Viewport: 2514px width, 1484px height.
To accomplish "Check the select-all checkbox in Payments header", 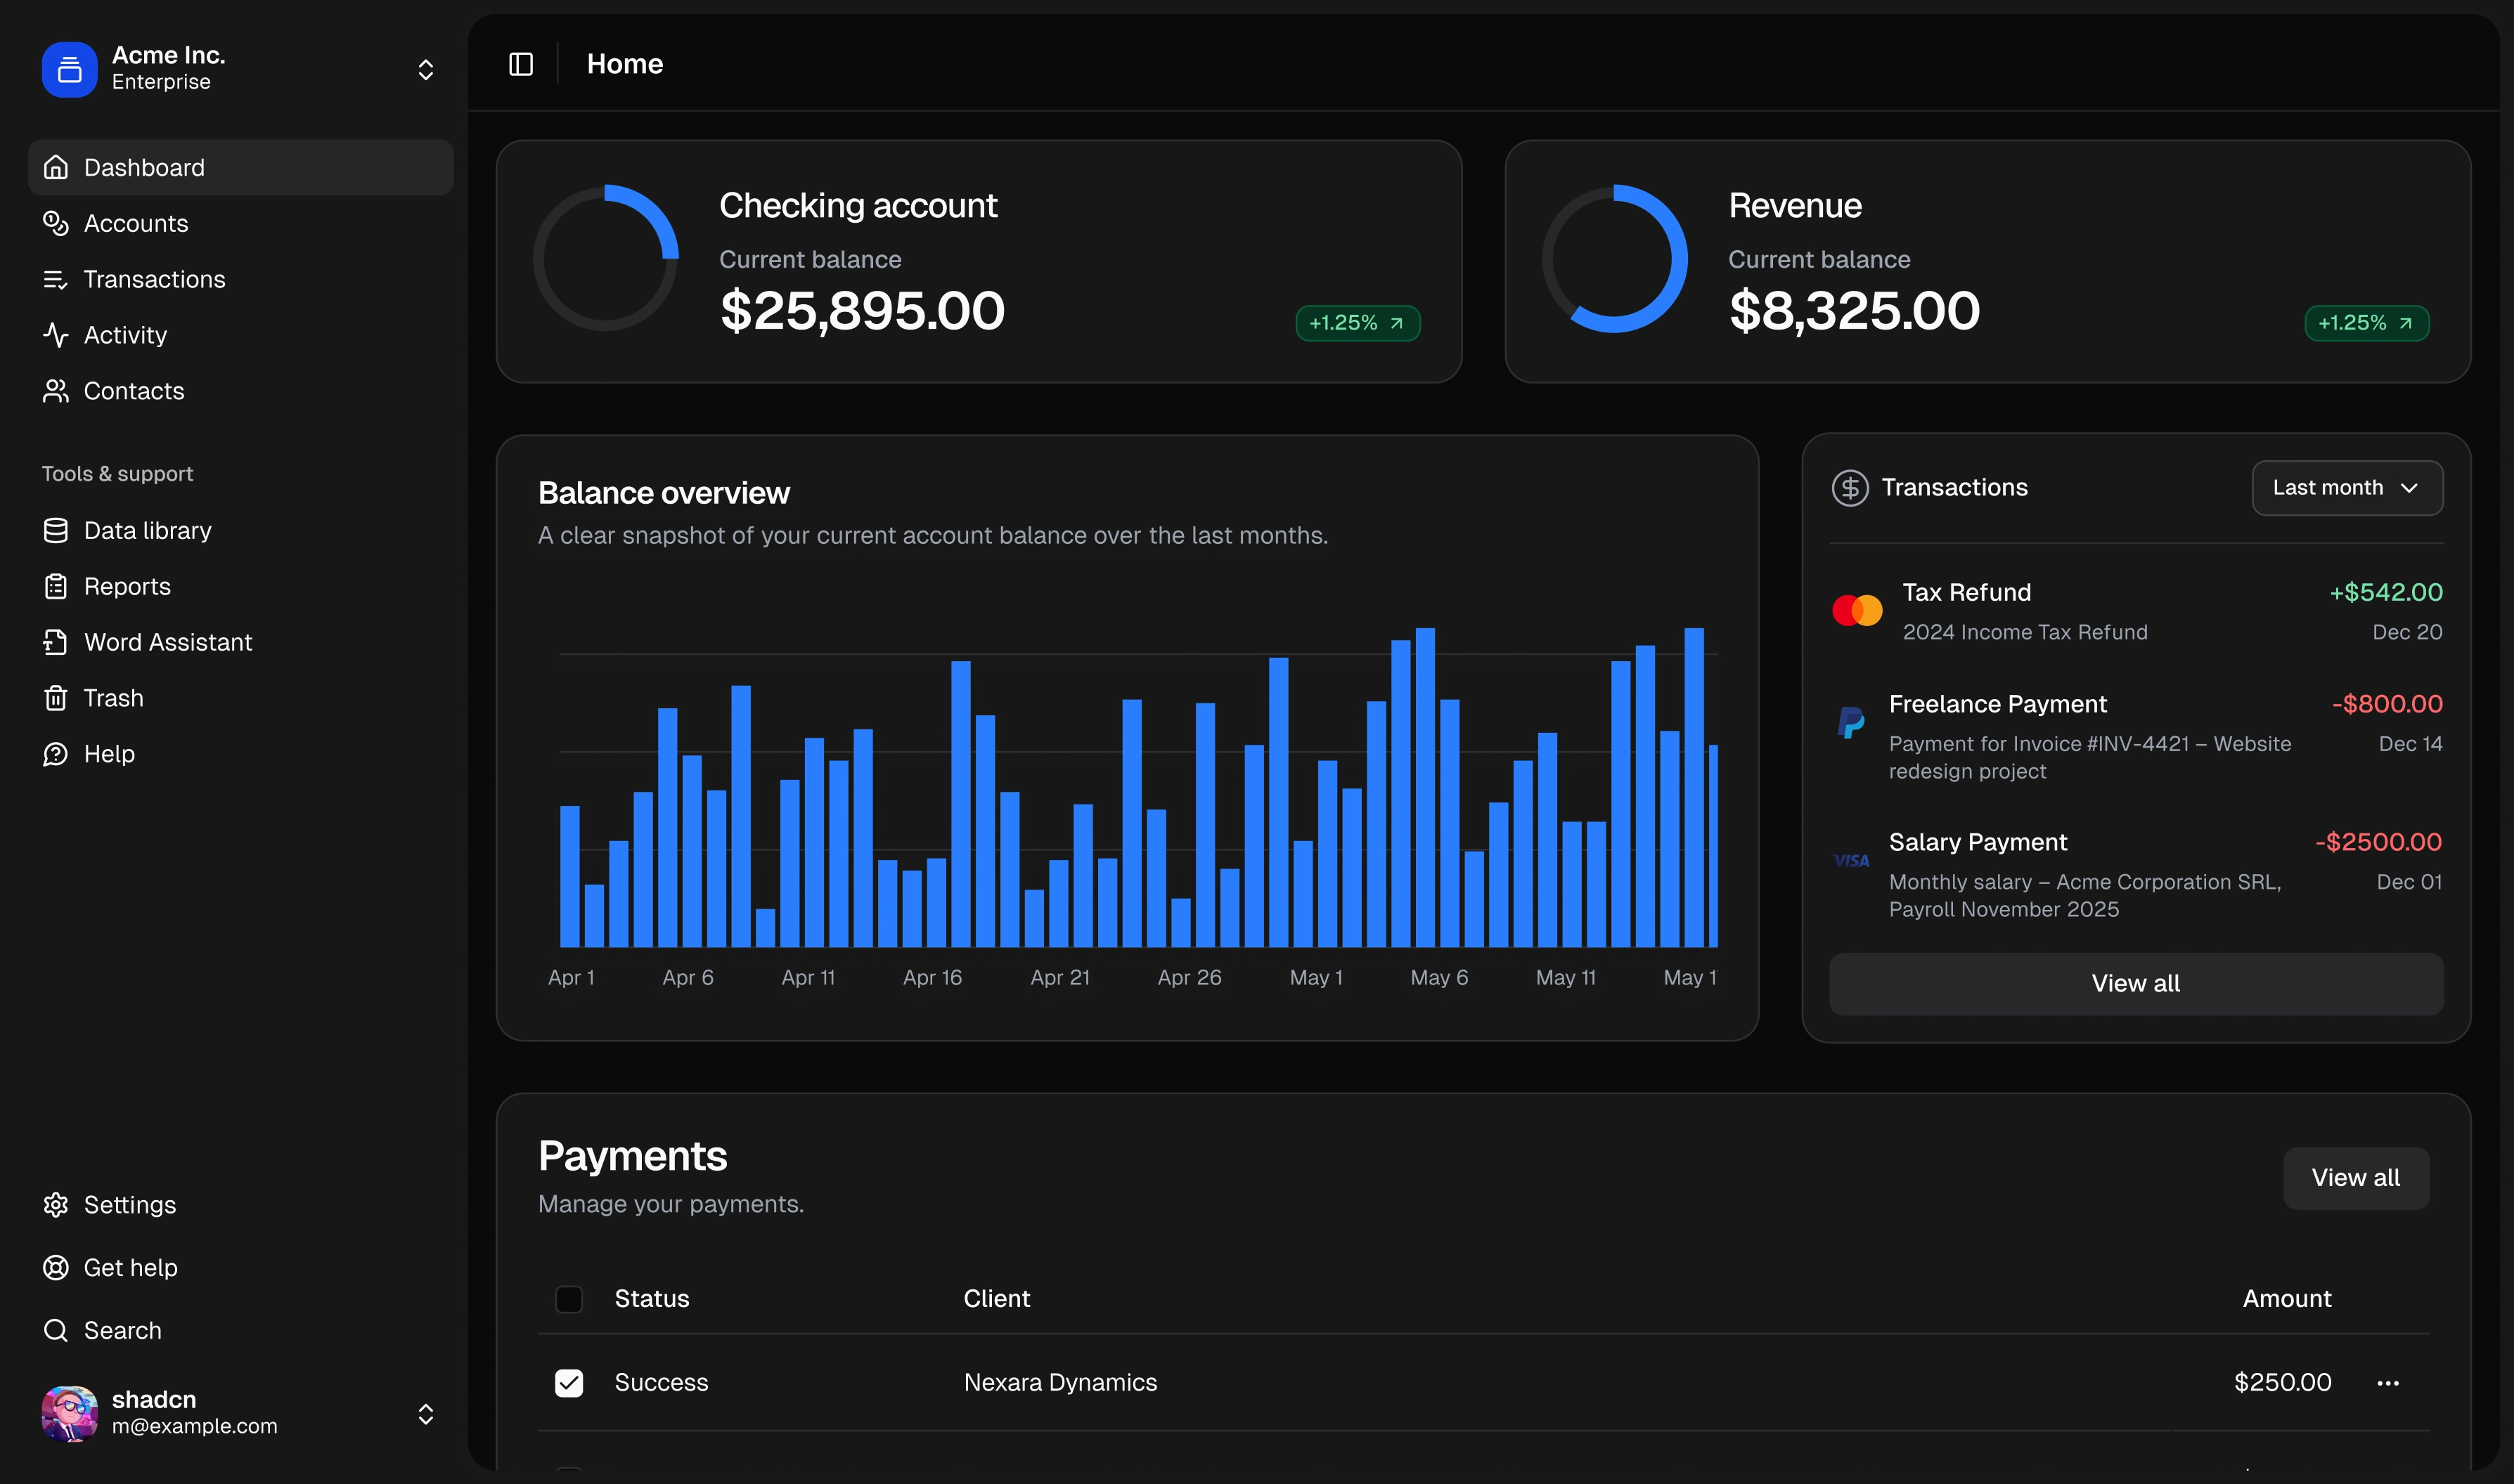I will point(568,1299).
